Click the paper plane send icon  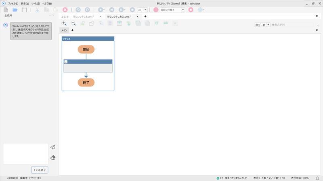pos(52,147)
